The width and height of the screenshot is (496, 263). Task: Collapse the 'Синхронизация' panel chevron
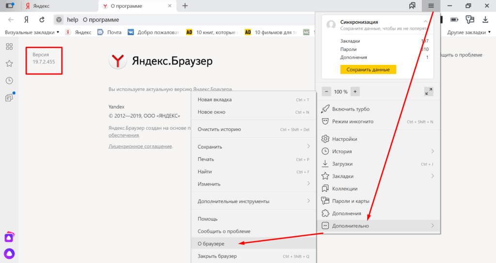pyautogui.click(x=425, y=21)
